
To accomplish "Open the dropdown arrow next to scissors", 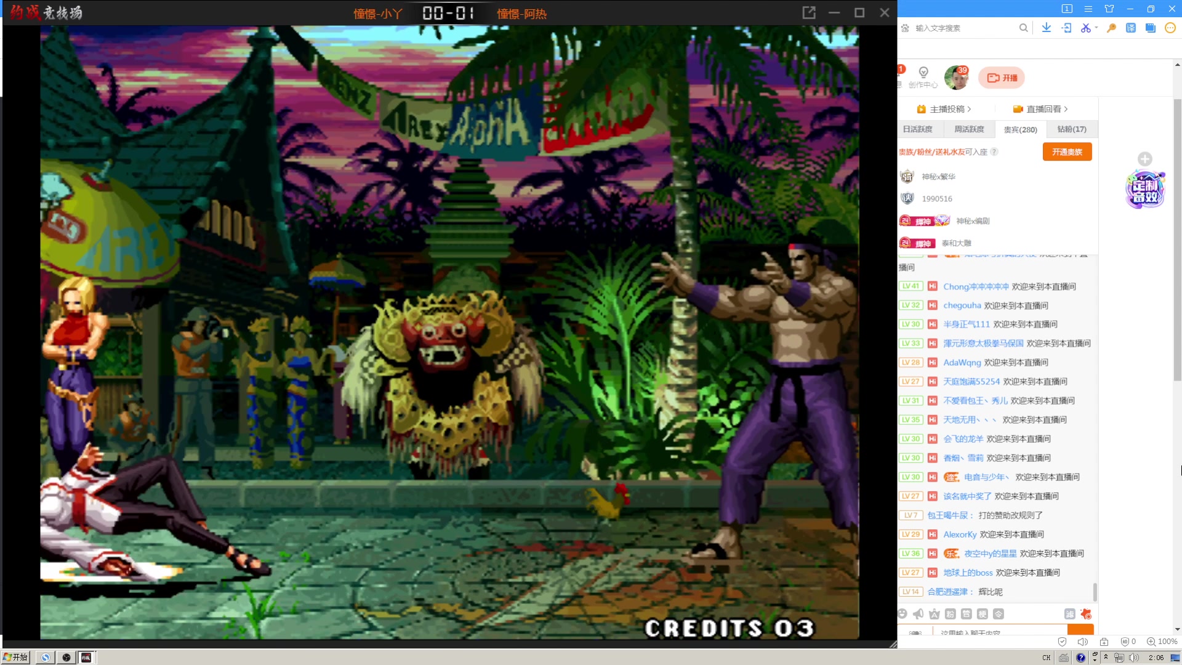I will click(1096, 28).
